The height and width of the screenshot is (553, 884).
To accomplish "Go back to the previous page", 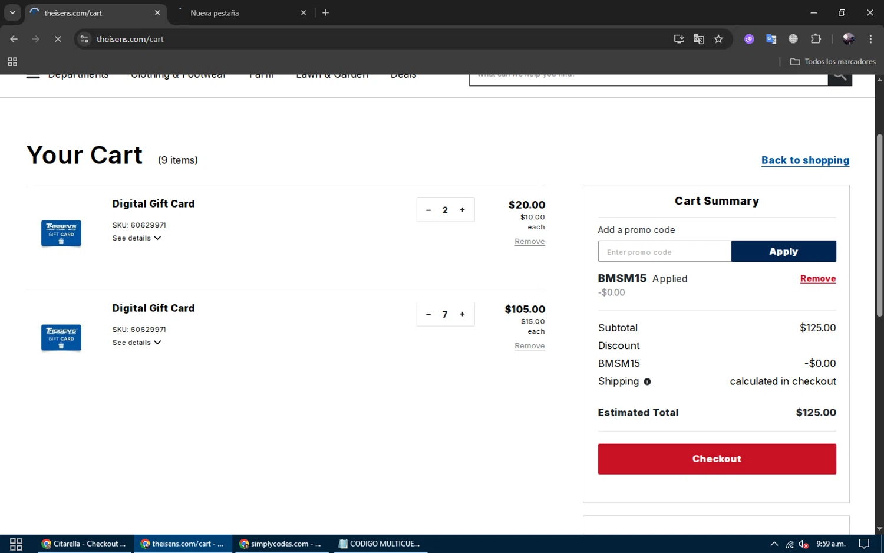I will click(14, 39).
